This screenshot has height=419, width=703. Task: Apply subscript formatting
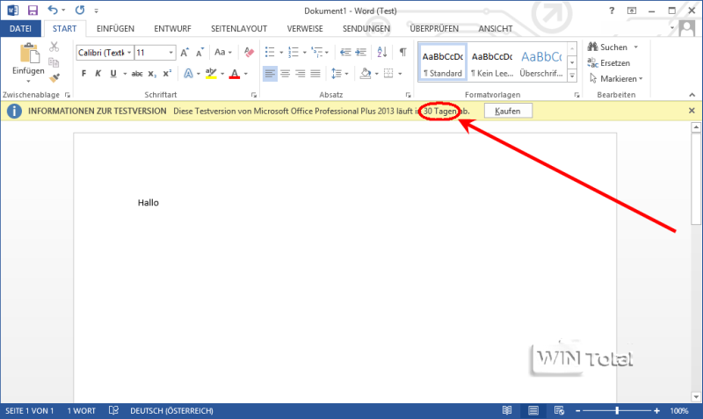point(152,74)
